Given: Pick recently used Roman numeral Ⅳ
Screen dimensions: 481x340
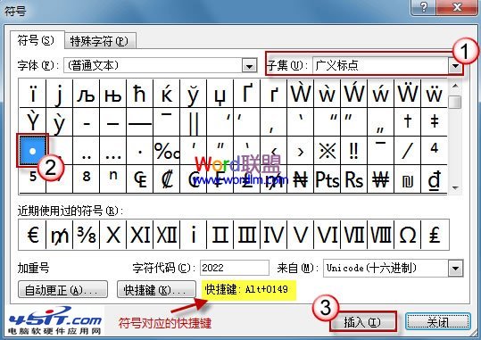Looking at the screenshot, I should tap(274, 235).
